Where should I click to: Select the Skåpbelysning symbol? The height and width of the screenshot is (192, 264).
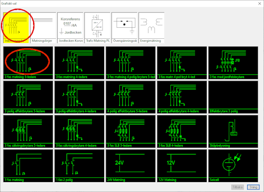[x=233, y=131]
